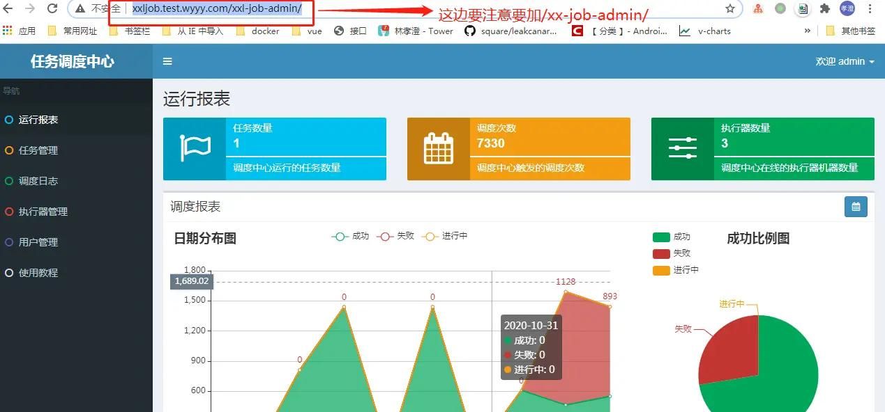This screenshot has width=885, height=412.
Task: Open the 欢迎 admin dropdown
Action: tap(844, 61)
